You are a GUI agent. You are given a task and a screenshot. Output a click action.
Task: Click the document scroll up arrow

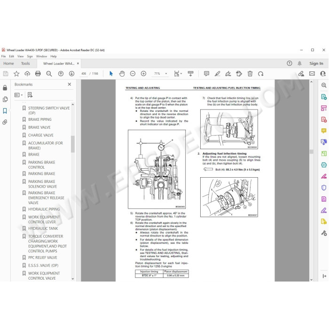[311, 82]
